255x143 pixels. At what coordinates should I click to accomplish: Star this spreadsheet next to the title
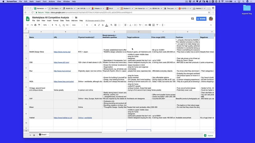72,18
